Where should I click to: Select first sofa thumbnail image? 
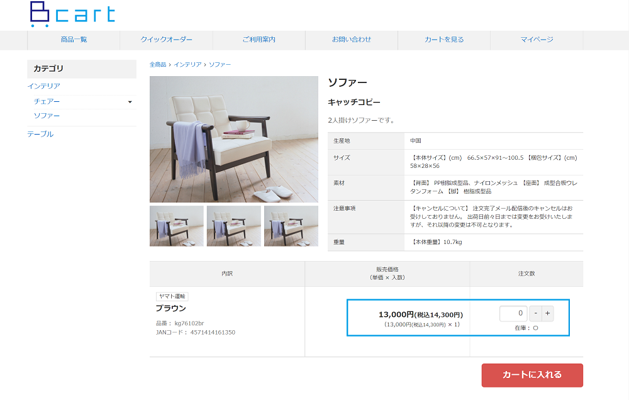tap(177, 226)
